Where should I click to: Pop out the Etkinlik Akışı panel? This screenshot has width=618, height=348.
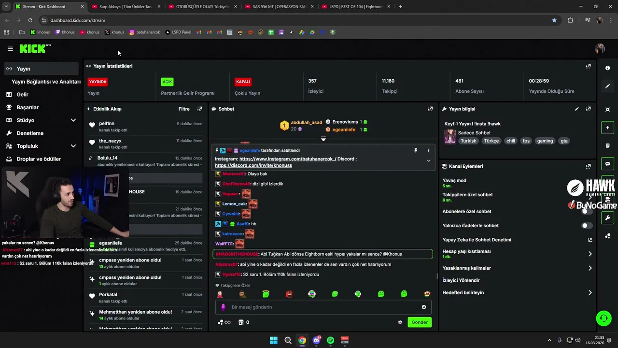pyautogui.click(x=200, y=109)
